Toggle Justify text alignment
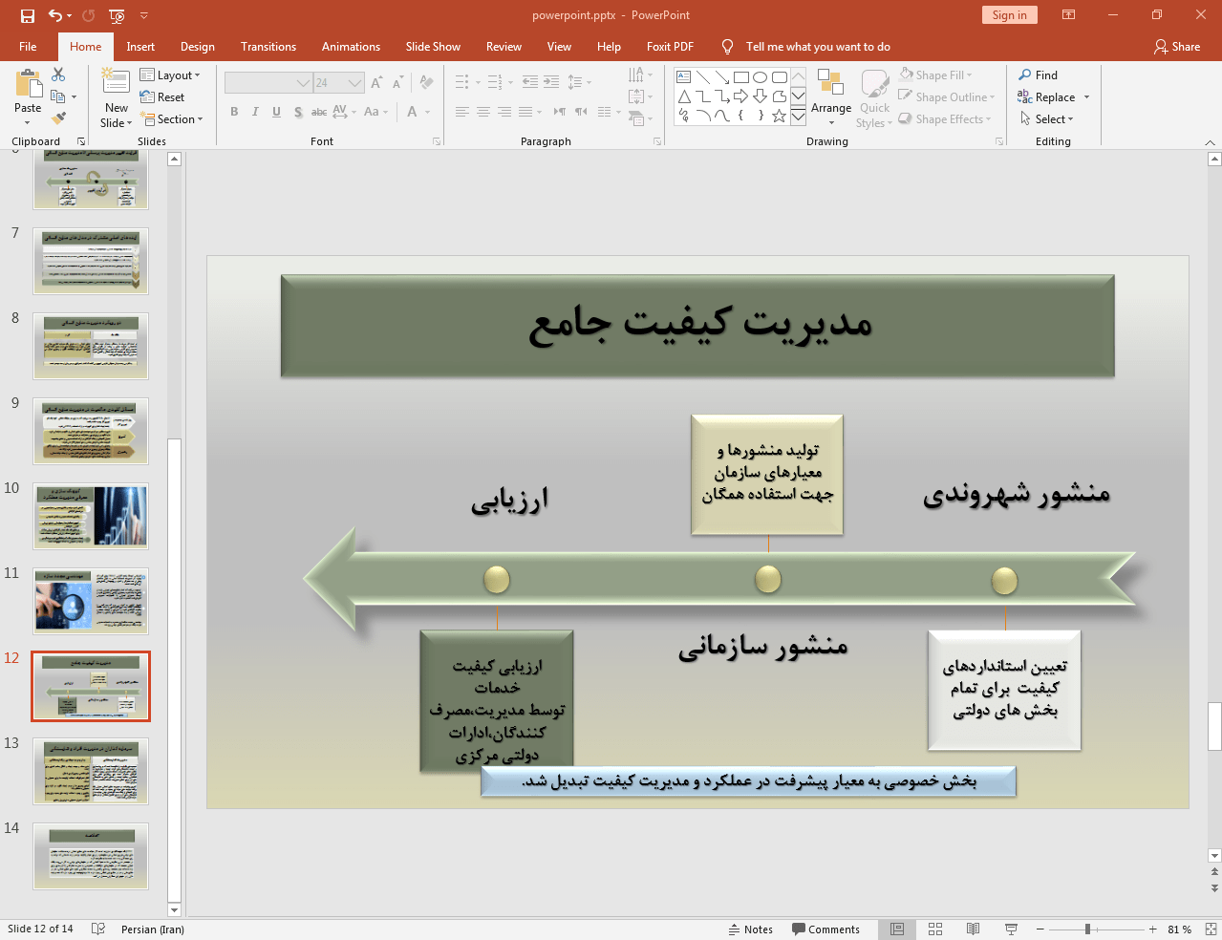The width and height of the screenshot is (1222, 940). click(x=525, y=112)
